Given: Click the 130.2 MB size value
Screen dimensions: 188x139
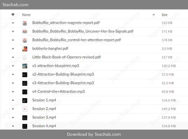Looking at the screenshot, I should click(x=169, y=66).
